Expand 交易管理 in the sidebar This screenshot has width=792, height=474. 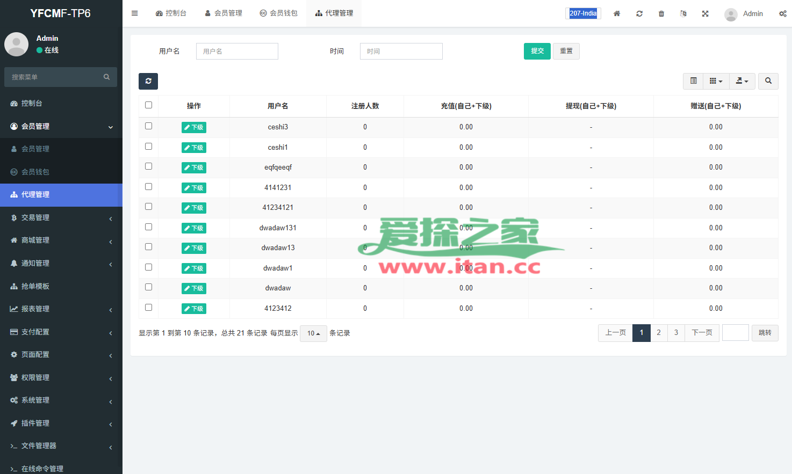pyautogui.click(x=61, y=217)
